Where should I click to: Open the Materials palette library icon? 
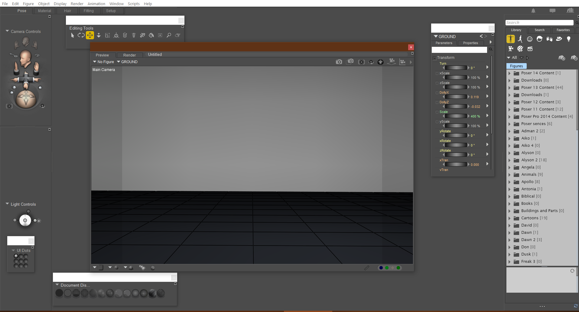520,49
